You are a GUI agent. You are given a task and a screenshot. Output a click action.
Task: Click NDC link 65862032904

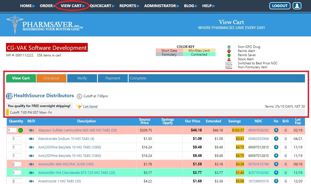pyautogui.click(x=258, y=139)
